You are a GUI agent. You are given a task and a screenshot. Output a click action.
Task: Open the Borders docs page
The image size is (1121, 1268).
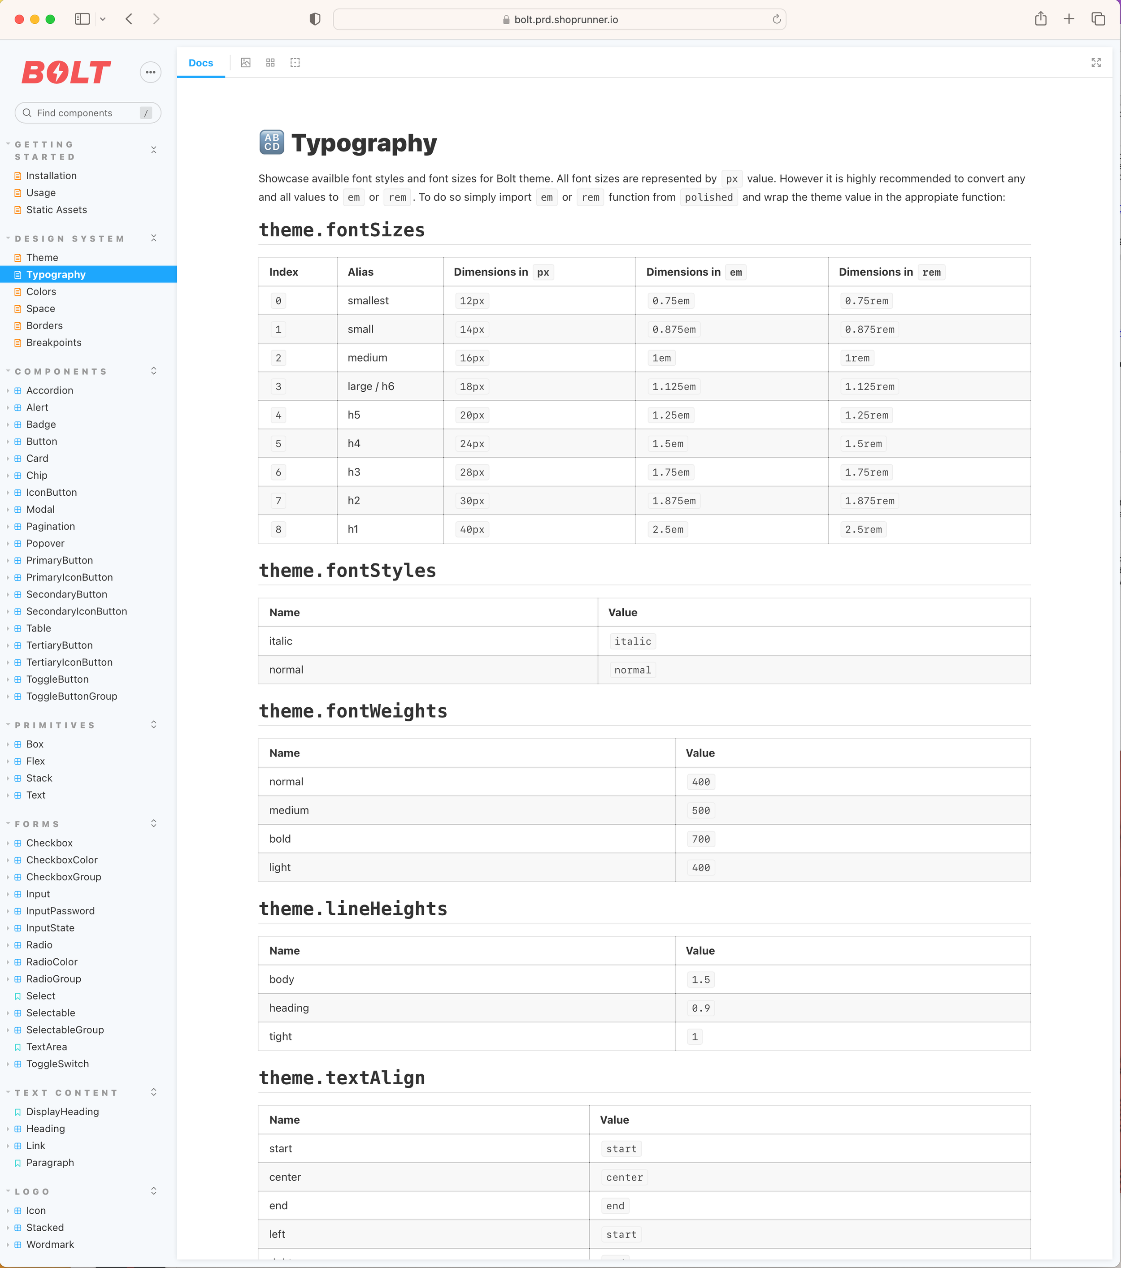[44, 326]
